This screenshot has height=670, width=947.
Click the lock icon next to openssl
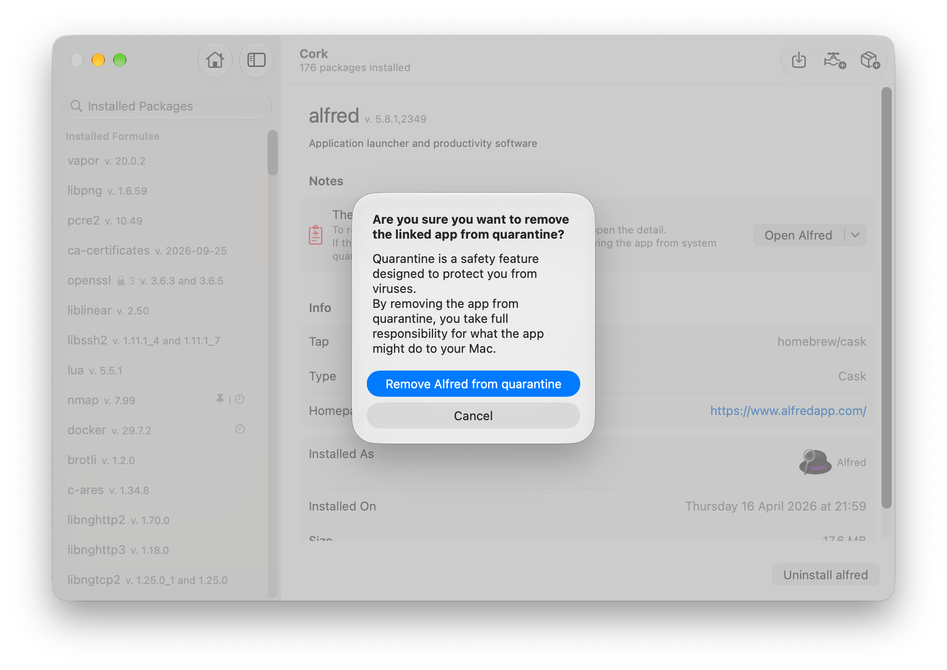click(121, 281)
